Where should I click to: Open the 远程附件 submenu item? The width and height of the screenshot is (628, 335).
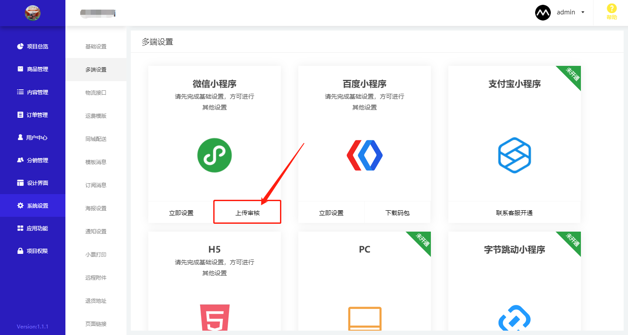(x=96, y=278)
